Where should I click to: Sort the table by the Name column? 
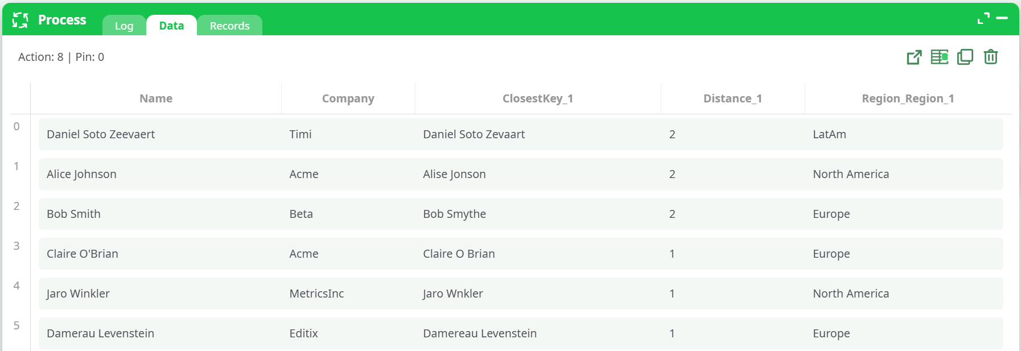tap(155, 98)
